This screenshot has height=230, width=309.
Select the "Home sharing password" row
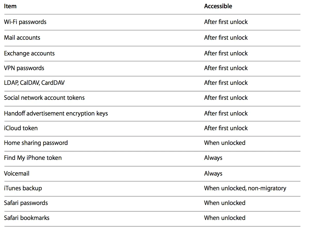tap(36, 143)
